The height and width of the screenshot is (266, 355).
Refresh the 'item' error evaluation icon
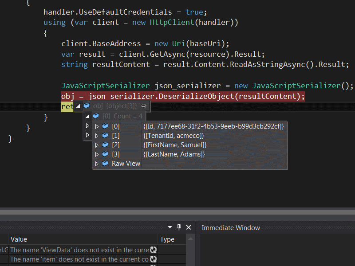coord(152,259)
